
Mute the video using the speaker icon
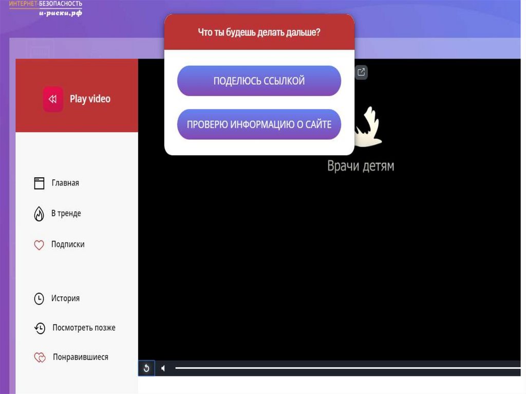[x=163, y=368]
